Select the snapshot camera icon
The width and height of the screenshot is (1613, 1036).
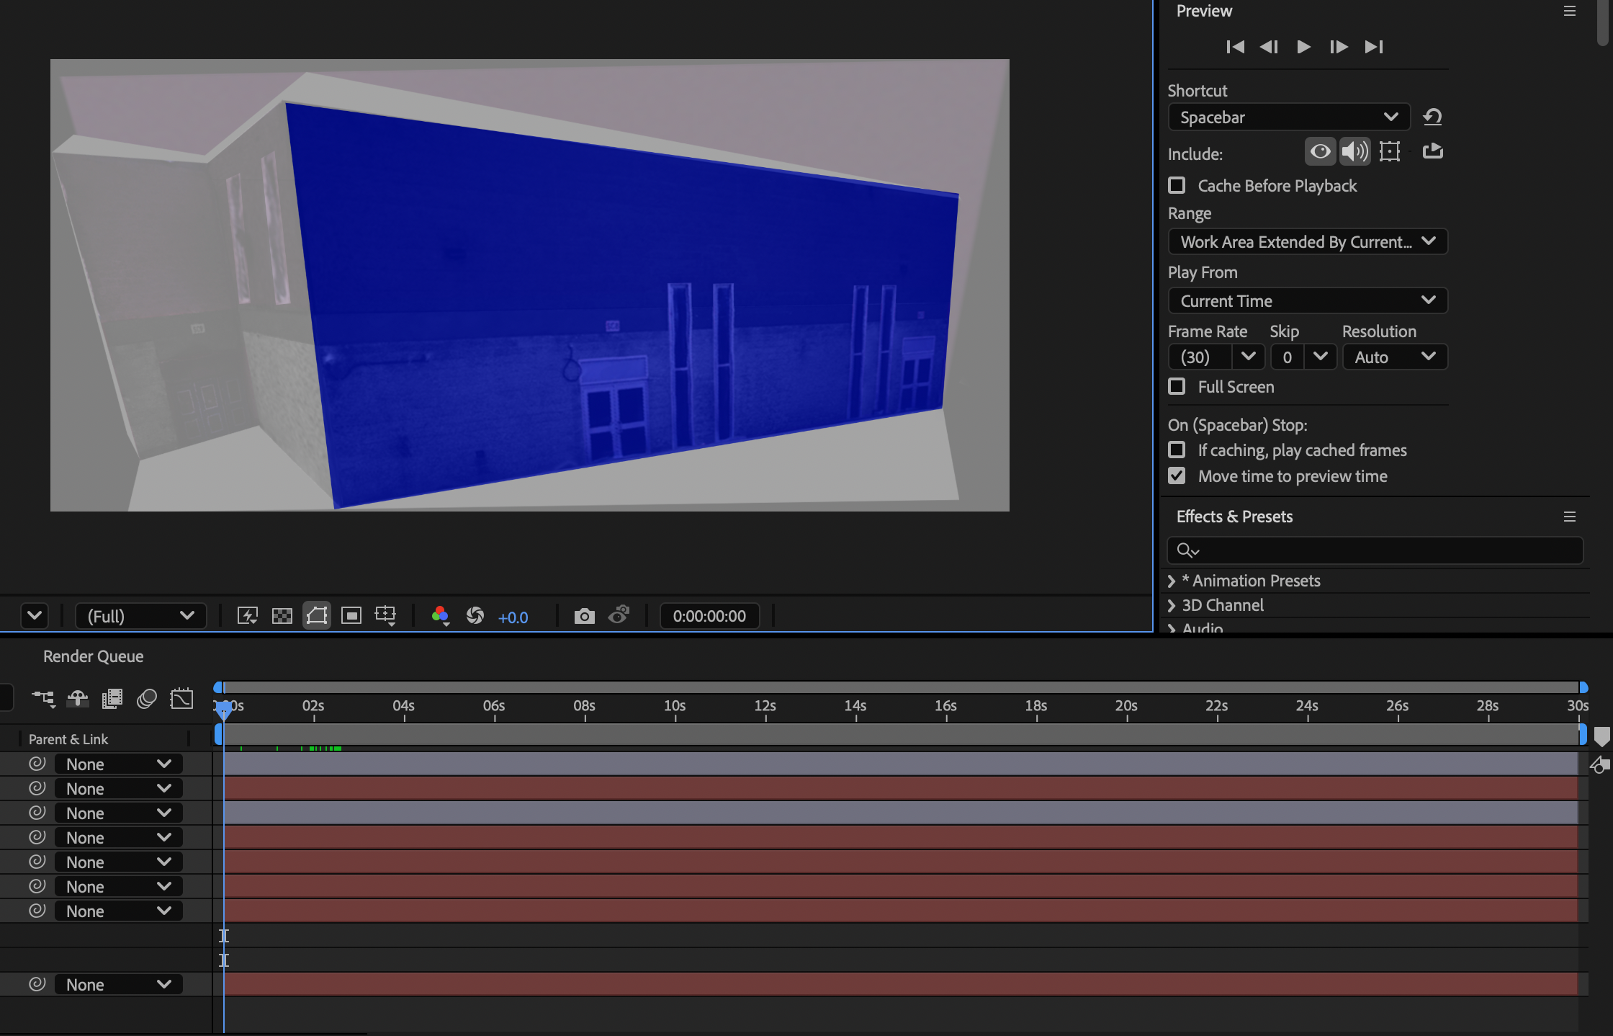(x=585, y=616)
